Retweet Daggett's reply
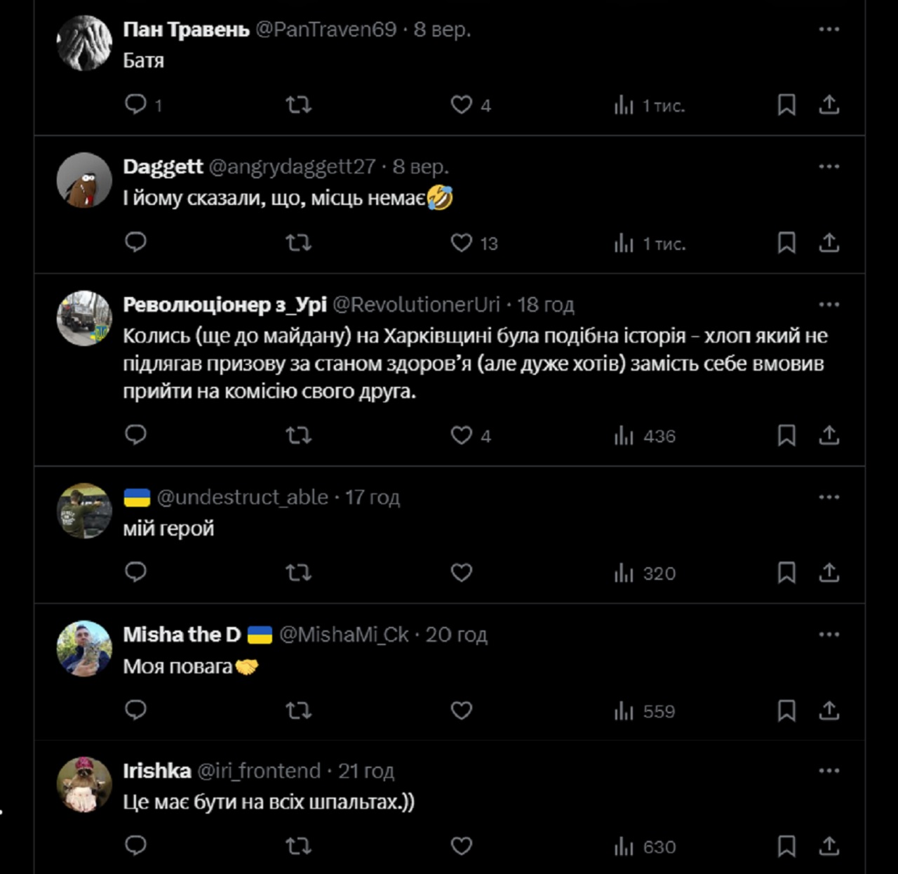 [x=298, y=243]
